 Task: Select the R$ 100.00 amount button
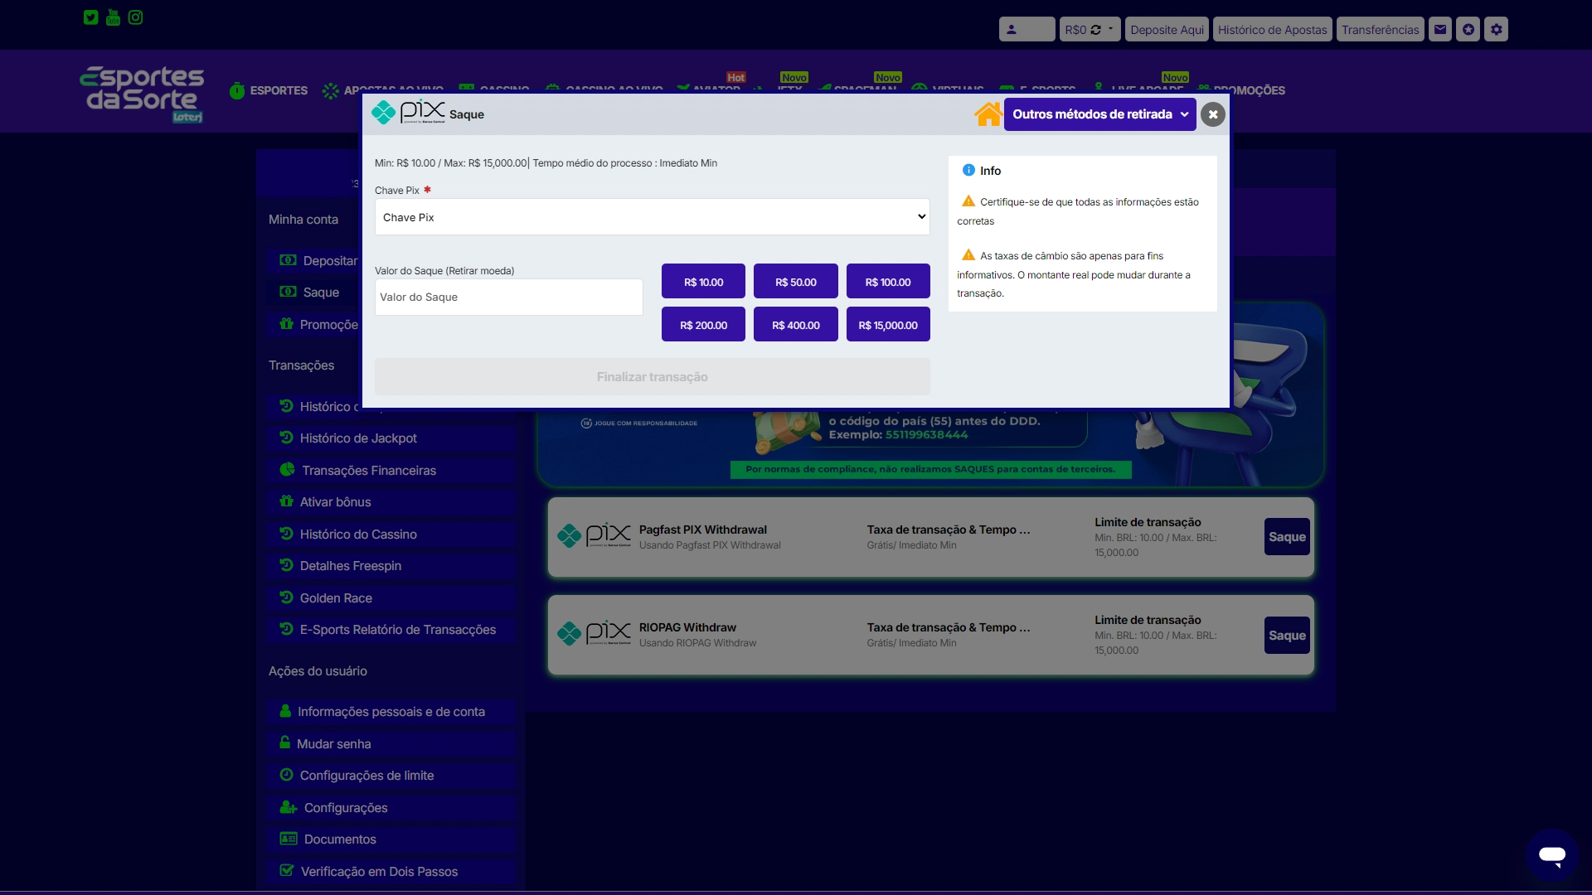[888, 282]
